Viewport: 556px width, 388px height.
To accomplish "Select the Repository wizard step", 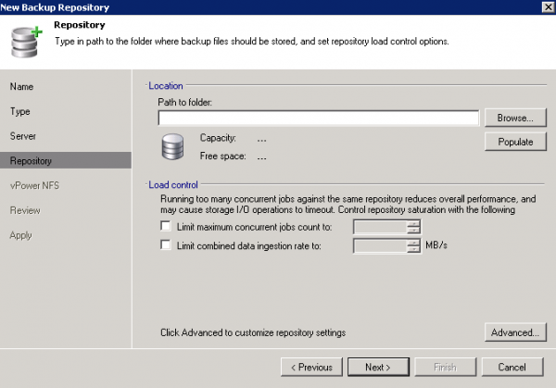I will [x=31, y=161].
